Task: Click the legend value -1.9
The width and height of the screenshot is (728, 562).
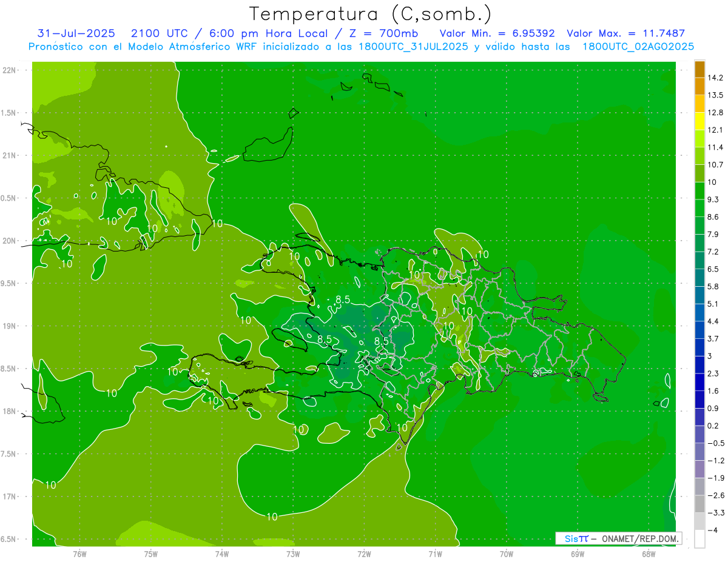Action: (x=715, y=478)
